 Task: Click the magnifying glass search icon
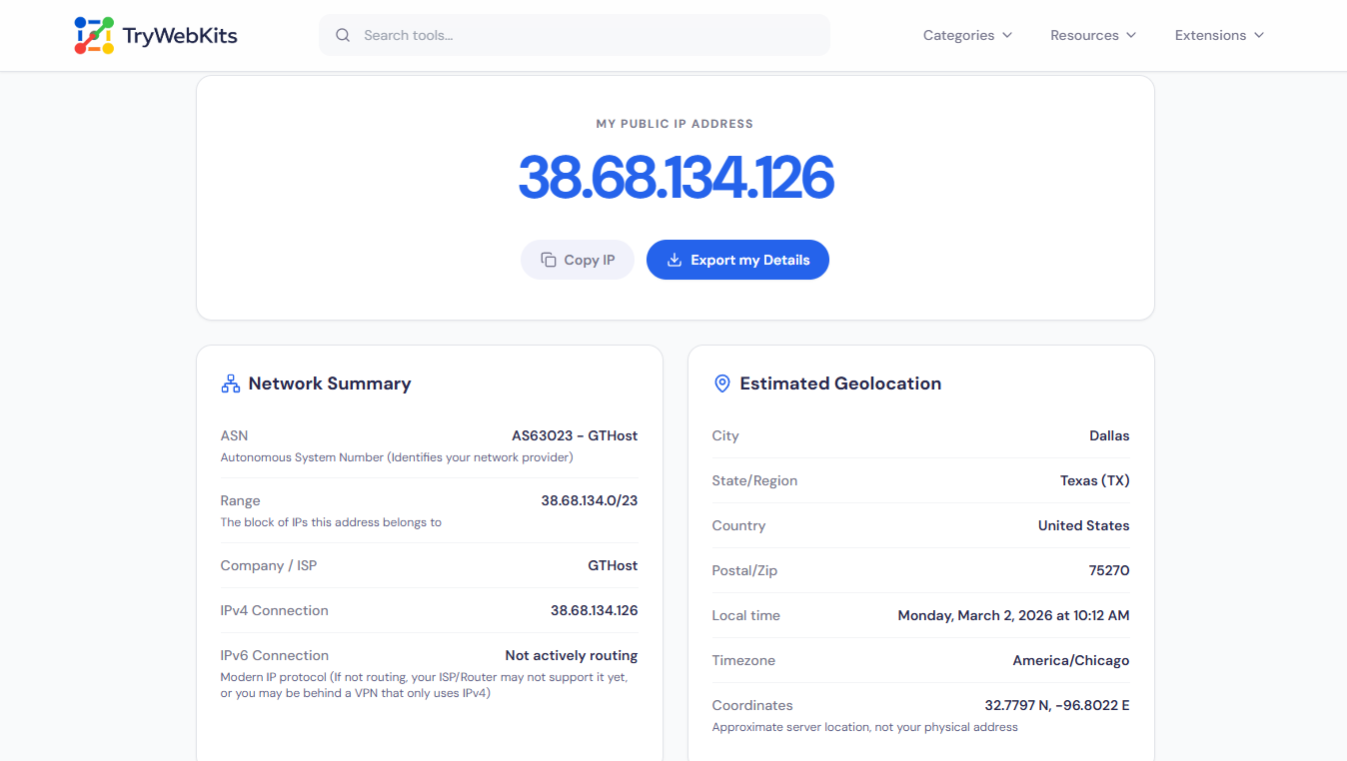point(343,34)
